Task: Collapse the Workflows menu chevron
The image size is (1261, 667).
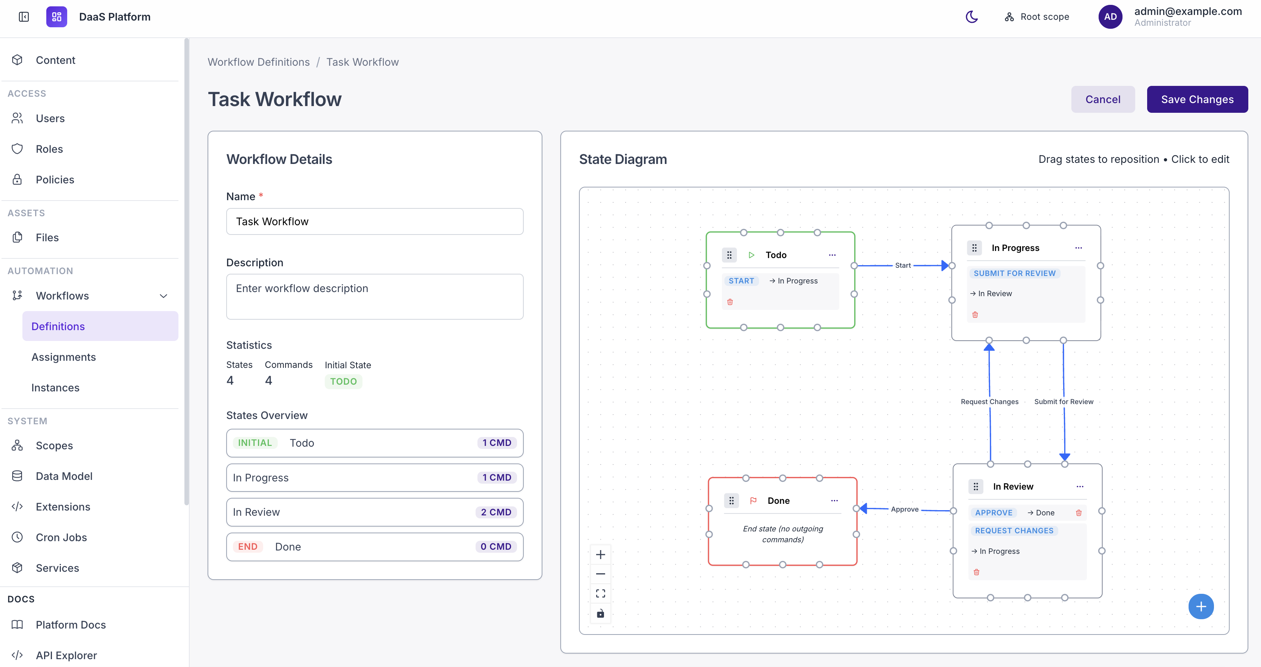Action: [164, 296]
